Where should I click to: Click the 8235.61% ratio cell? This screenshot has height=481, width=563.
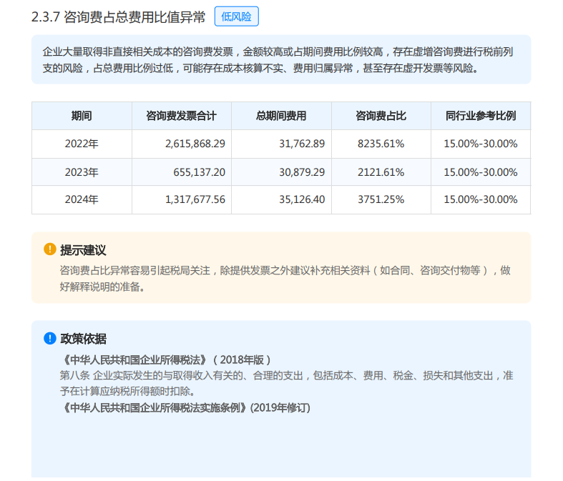381,144
